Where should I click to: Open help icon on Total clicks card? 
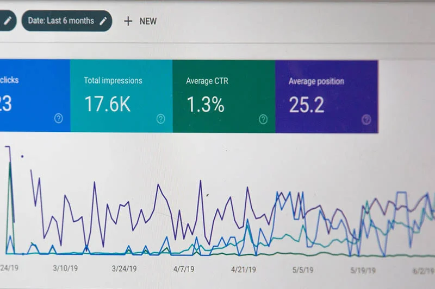(58, 118)
